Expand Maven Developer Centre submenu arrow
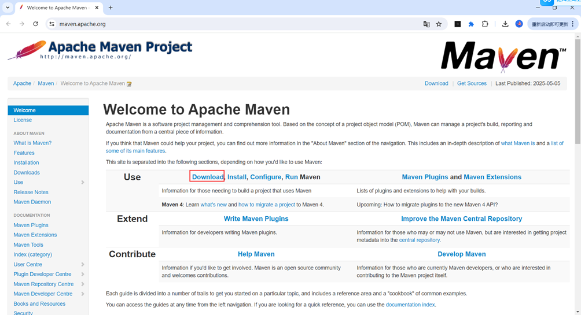 (x=83, y=294)
